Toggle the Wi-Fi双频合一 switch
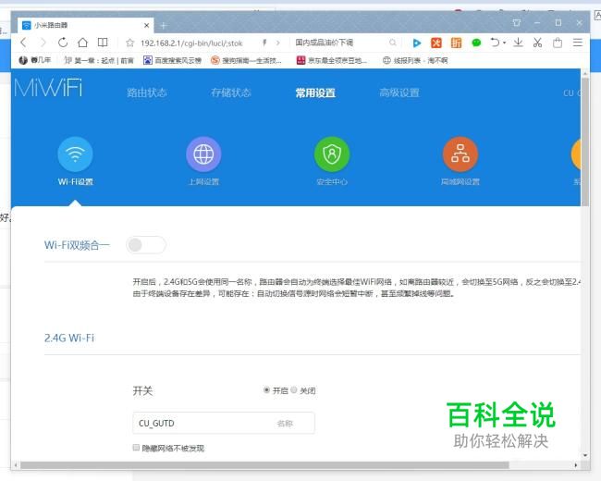The width and height of the screenshot is (601, 481). point(146,245)
